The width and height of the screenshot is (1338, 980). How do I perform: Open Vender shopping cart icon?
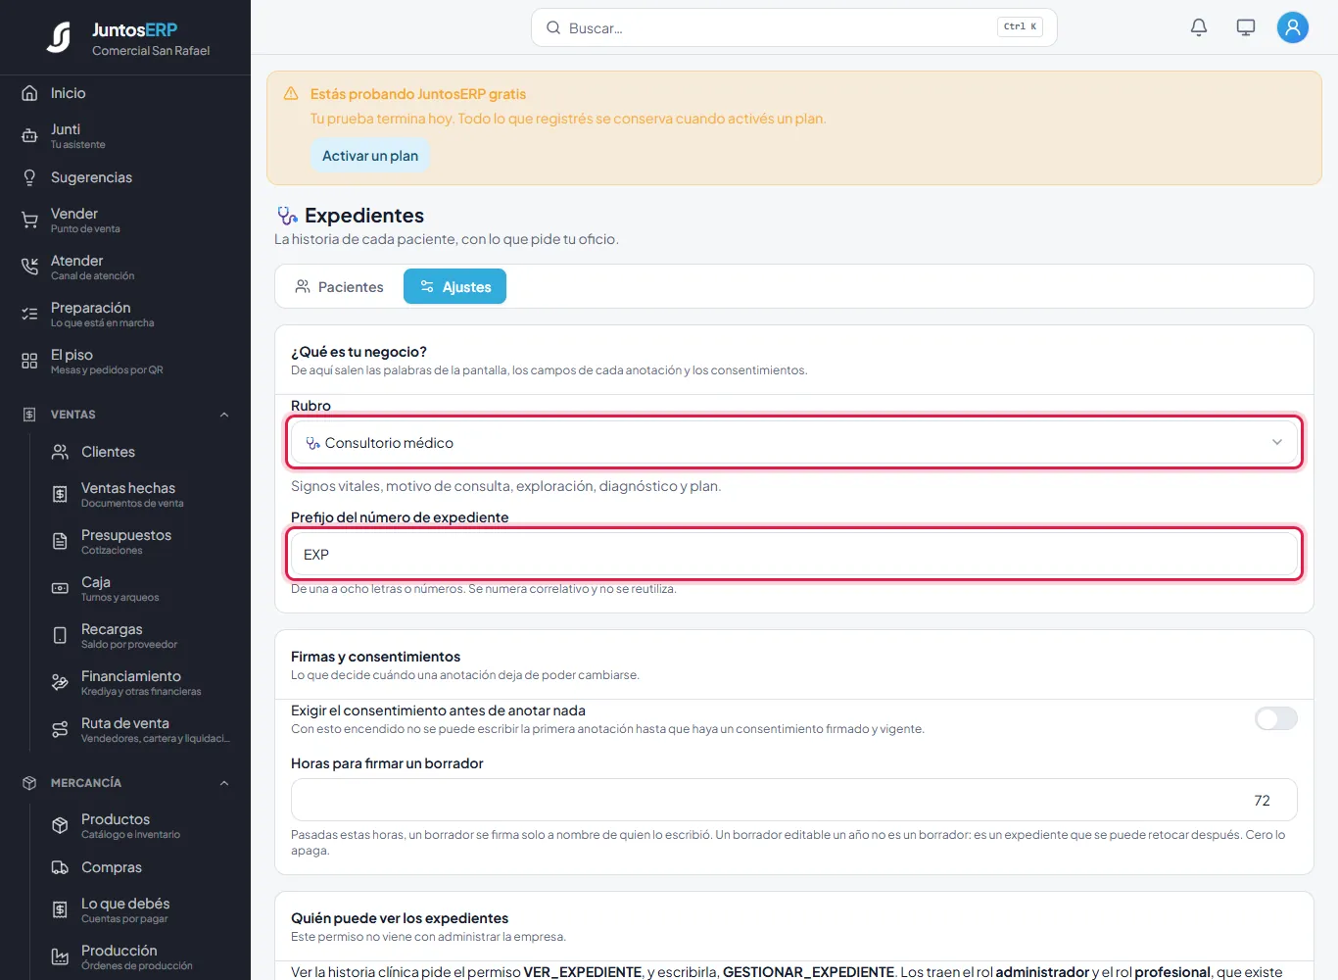click(x=29, y=220)
